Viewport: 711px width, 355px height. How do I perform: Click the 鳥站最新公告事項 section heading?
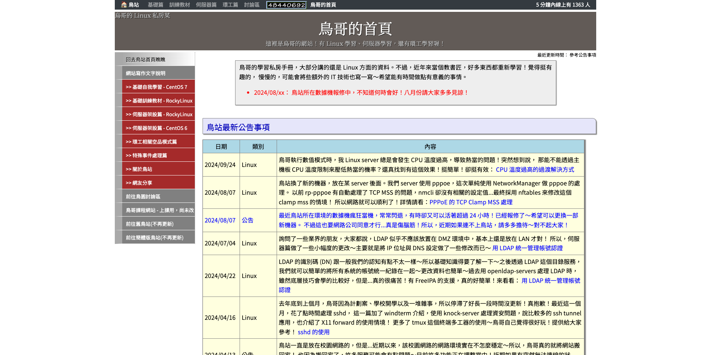pos(238,127)
